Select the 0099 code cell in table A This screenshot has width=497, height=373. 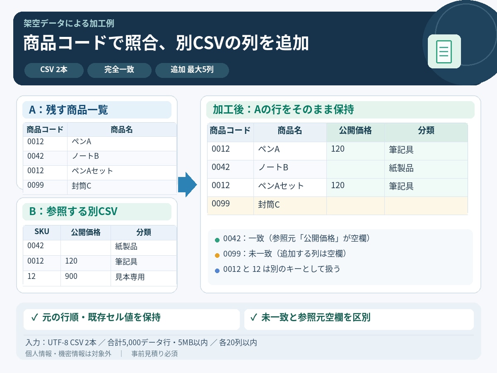pyautogui.click(x=45, y=187)
